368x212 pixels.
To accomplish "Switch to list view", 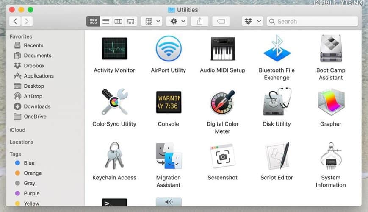I will point(106,21).
